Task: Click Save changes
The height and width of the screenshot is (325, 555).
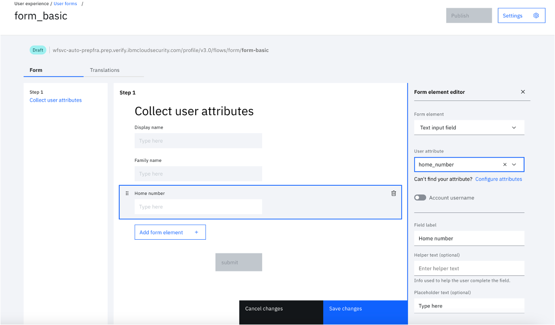Action: point(365,312)
